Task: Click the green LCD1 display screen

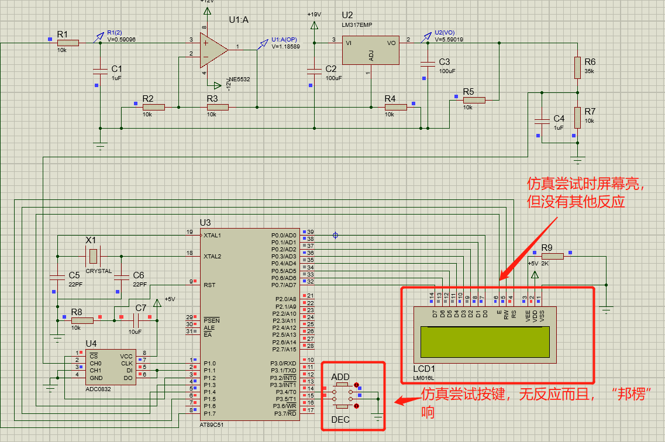Action: point(485,341)
